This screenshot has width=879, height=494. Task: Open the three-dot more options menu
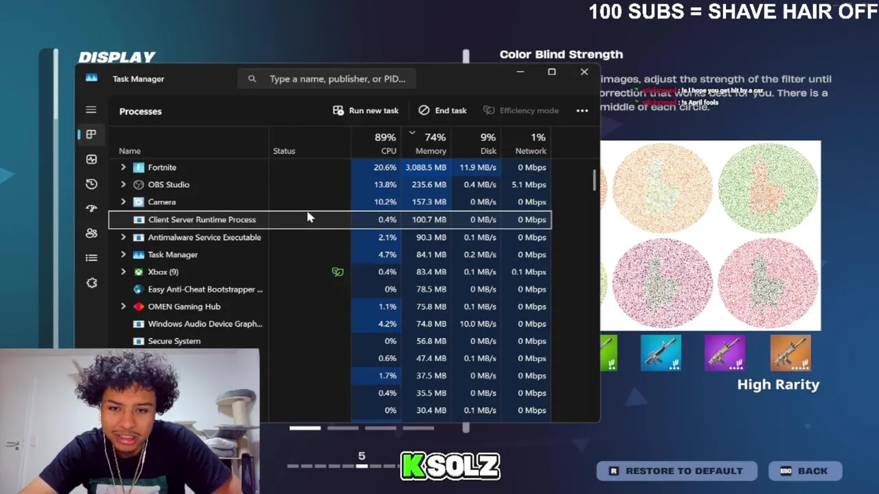click(x=582, y=110)
